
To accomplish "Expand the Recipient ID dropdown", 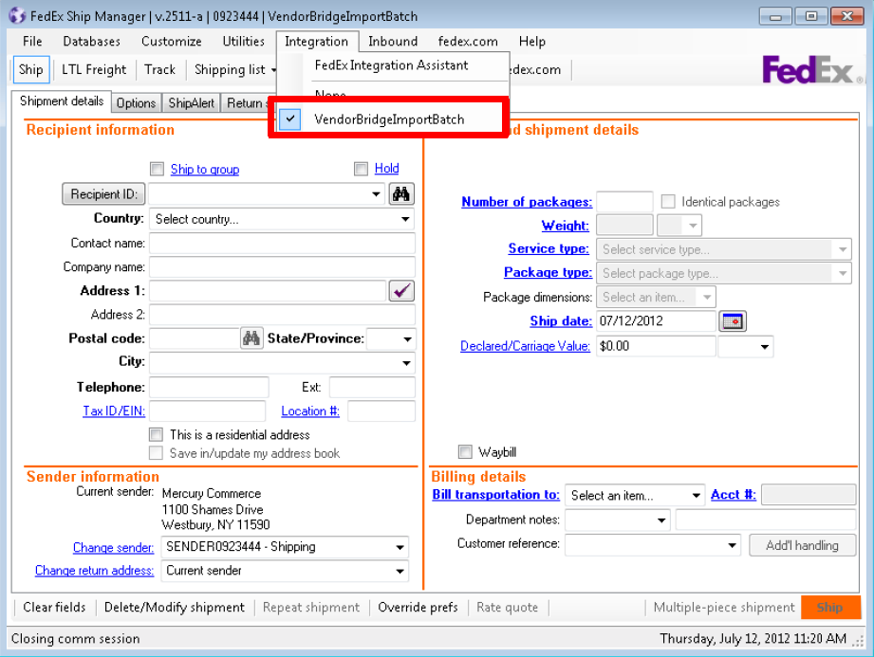I will [376, 194].
